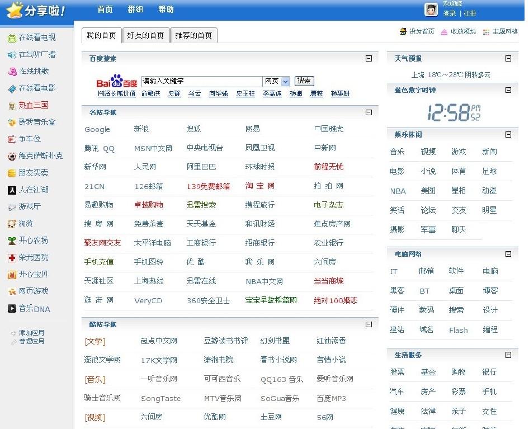Screen dimensions: 529x429
Task: Open the 在线看电视 TV icon in sidebar
Action: coord(12,38)
